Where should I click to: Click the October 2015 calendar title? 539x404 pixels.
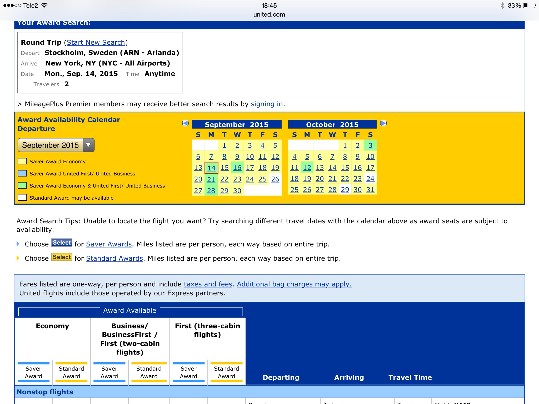pyautogui.click(x=332, y=125)
